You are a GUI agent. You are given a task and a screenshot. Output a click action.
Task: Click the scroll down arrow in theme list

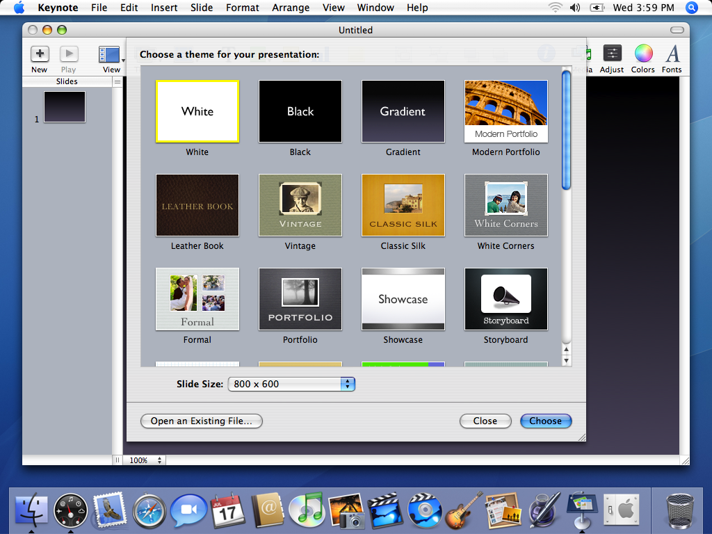[566, 361]
